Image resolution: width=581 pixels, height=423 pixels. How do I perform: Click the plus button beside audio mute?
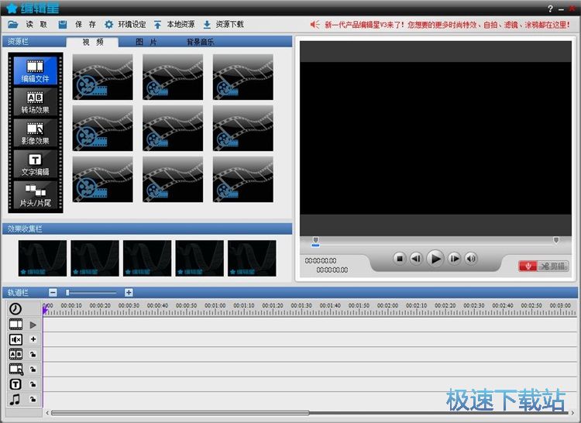tap(33, 339)
